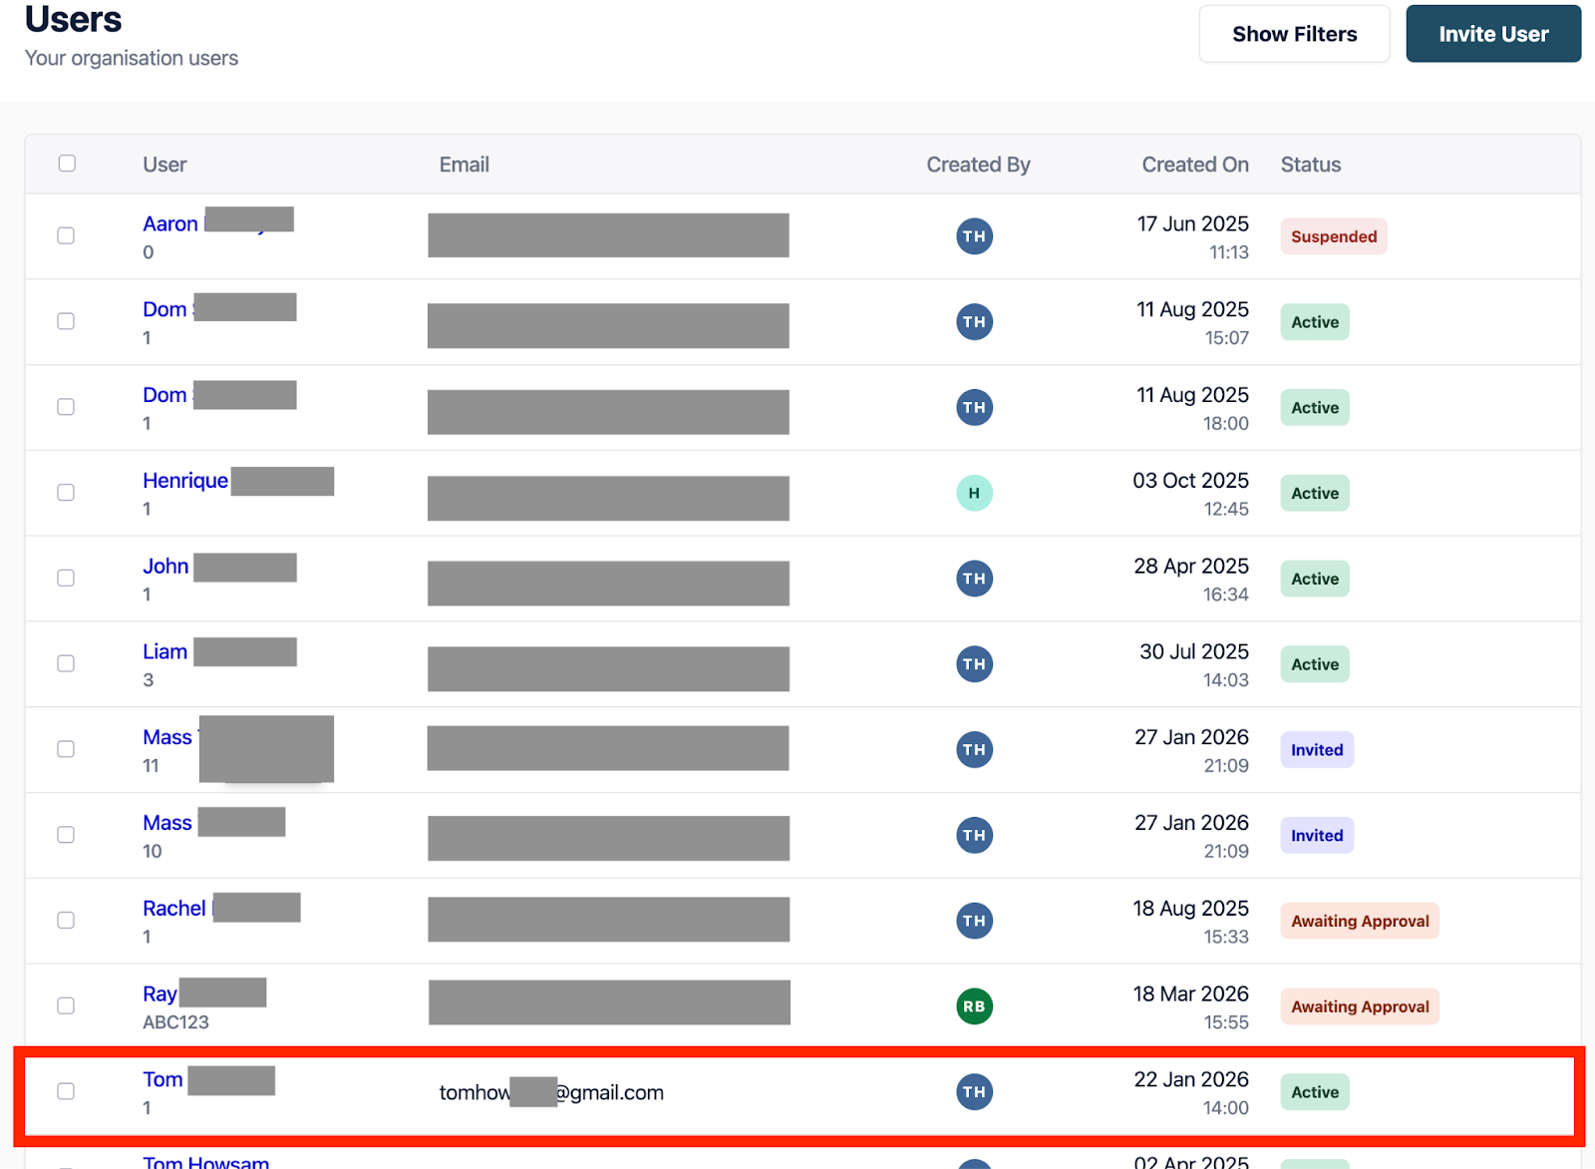Click the Suspended status badge

coord(1333,236)
